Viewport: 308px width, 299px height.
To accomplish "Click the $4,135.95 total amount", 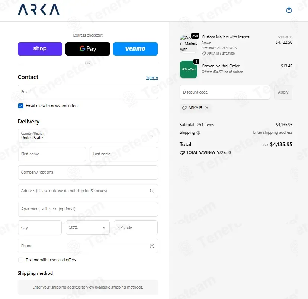I will (281, 145).
